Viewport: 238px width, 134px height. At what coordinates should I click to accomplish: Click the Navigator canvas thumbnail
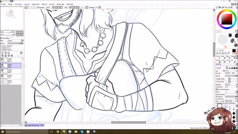click(12, 19)
